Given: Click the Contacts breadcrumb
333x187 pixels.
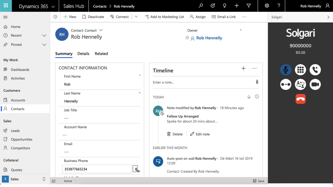Looking at the screenshot, I should pos(100,6).
